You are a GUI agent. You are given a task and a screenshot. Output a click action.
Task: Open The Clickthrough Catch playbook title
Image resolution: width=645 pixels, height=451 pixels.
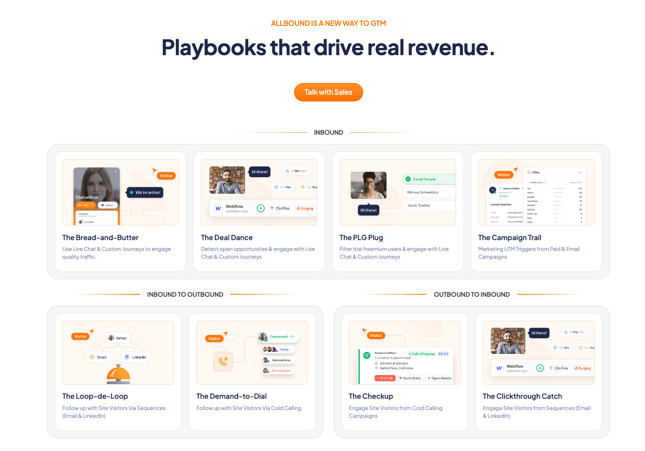[522, 396]
